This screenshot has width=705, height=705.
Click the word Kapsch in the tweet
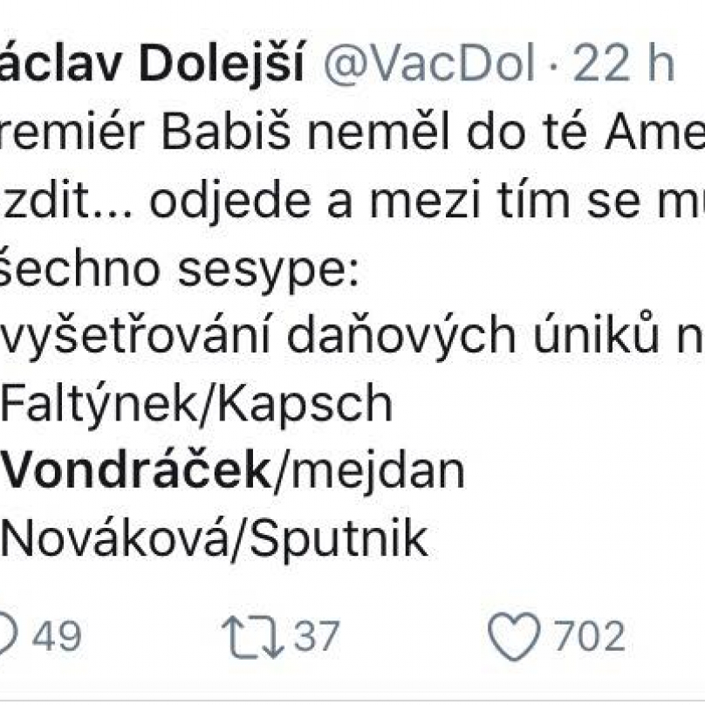tap(305, 404)
